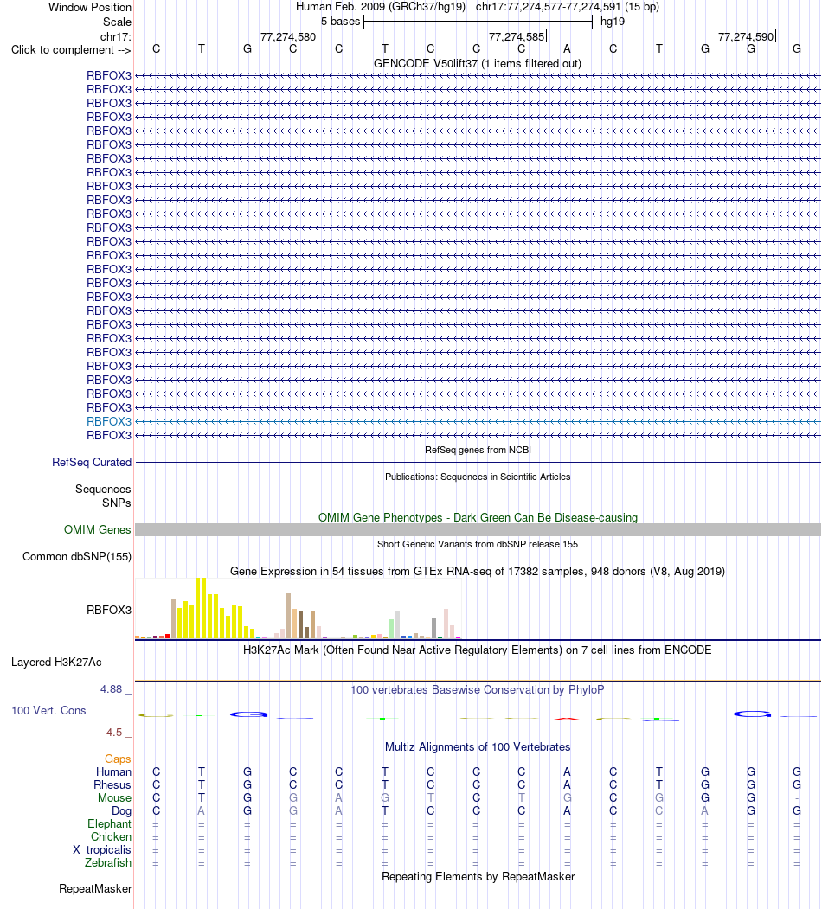This screenshot has height=909, width=822.
Task: Select the Dog alignment row label
Action: (121, 811)
